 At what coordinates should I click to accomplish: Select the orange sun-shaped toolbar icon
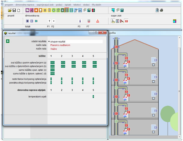(36, 10)
